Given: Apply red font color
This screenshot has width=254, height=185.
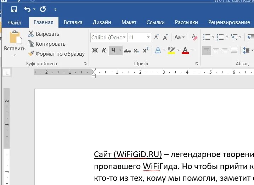Looking at the screenshot, I should tap(185, 51).
